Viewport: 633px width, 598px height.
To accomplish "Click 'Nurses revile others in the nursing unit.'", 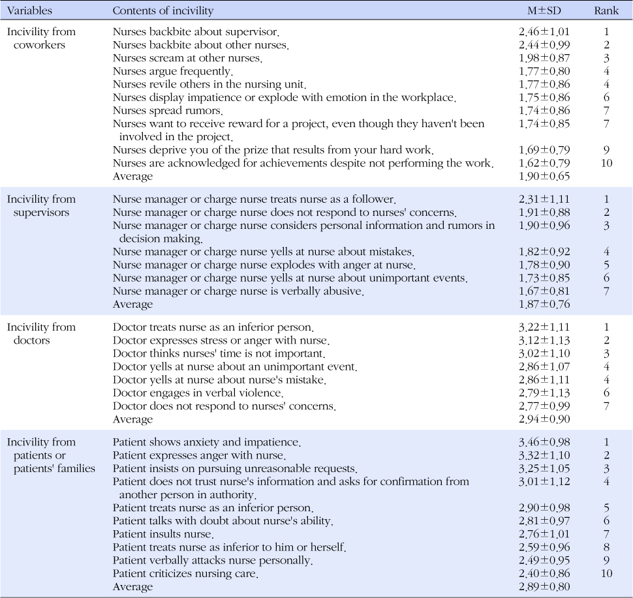I will tap(209, 84).
